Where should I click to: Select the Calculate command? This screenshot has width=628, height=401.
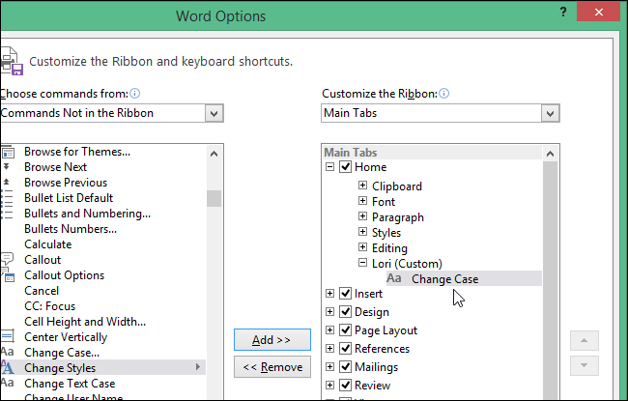48,244
